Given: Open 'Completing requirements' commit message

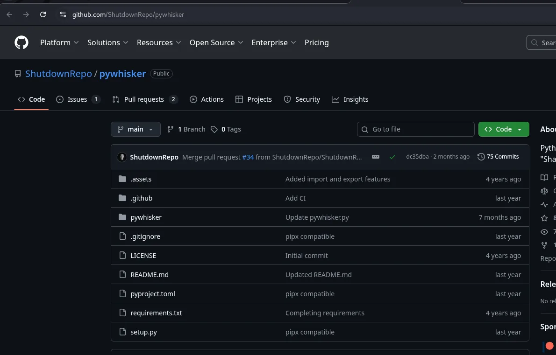Looking at the screenshot, I should (325, 313).
